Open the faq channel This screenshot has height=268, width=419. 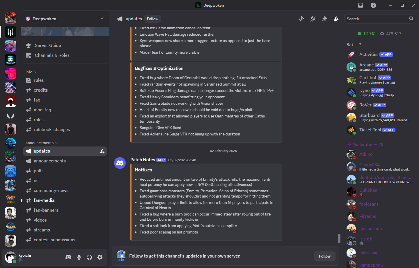[x=65, y=100]
